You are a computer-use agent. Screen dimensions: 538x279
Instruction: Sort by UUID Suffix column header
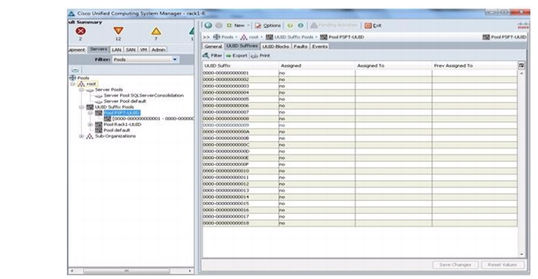click(x=240, y=65)
